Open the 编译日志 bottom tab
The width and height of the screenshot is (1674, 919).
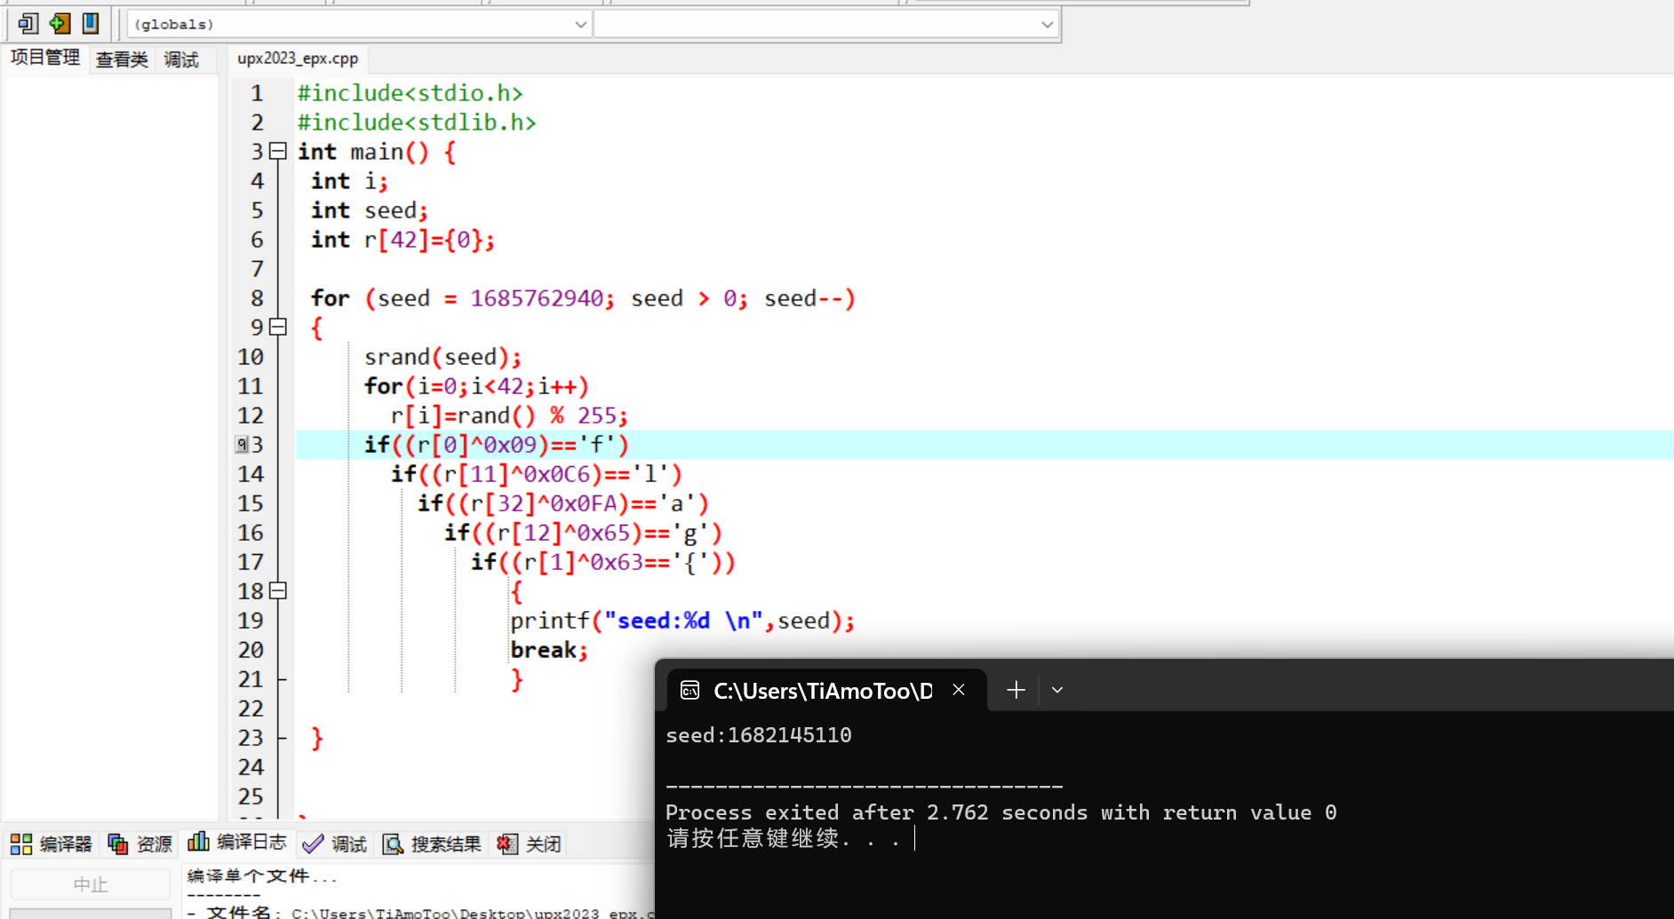[237, 842]
